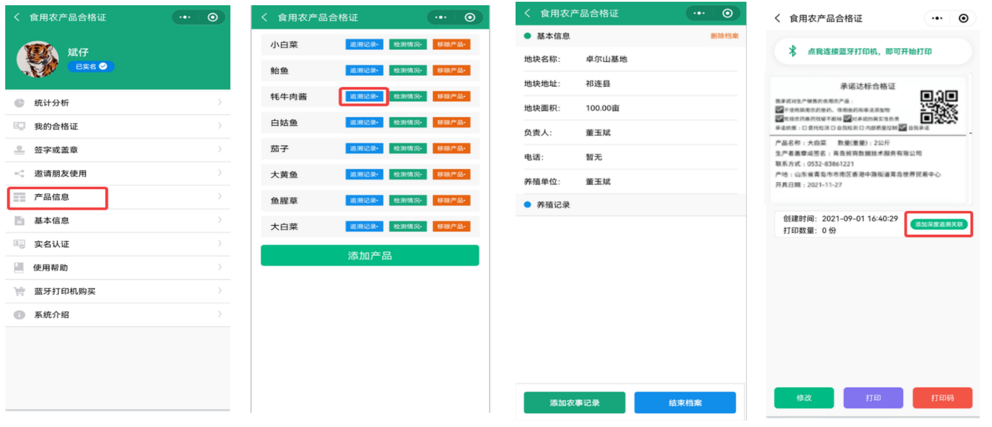This screenshot has width=992, height=427.
Task: Open the 追溯记录 dropdown for 牦牛肉酱
Action: click(364, 96)
